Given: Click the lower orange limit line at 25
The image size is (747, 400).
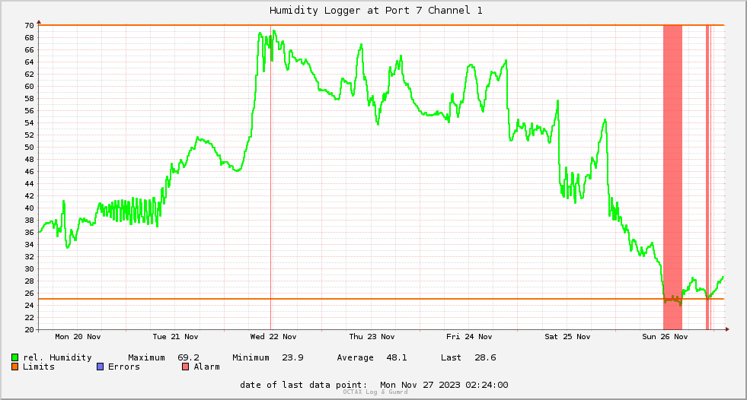Looking at the screenshot, I should click(x=381, y=299).
